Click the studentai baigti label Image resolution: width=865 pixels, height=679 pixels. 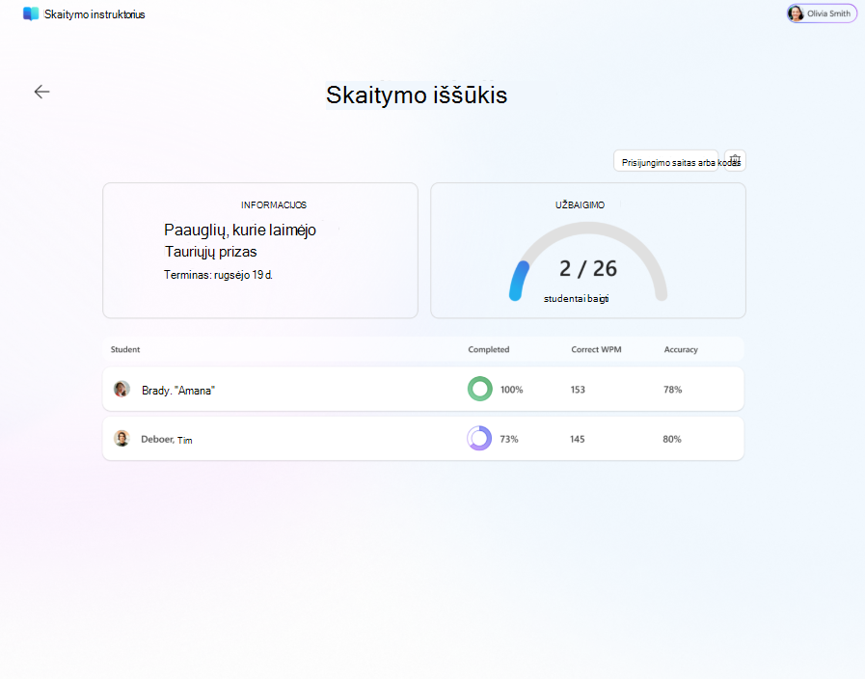pyautogui.click(x=576, y=298)
